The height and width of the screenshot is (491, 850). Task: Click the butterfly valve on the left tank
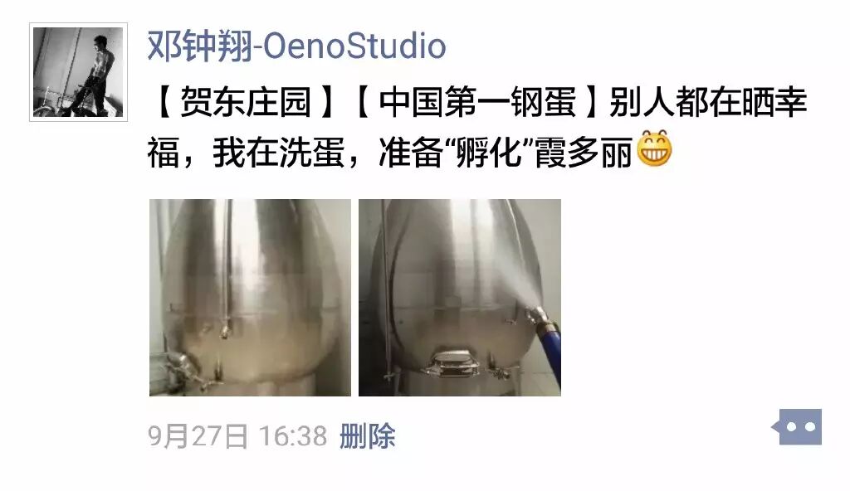pyautogui.click(x=180, y=366)
